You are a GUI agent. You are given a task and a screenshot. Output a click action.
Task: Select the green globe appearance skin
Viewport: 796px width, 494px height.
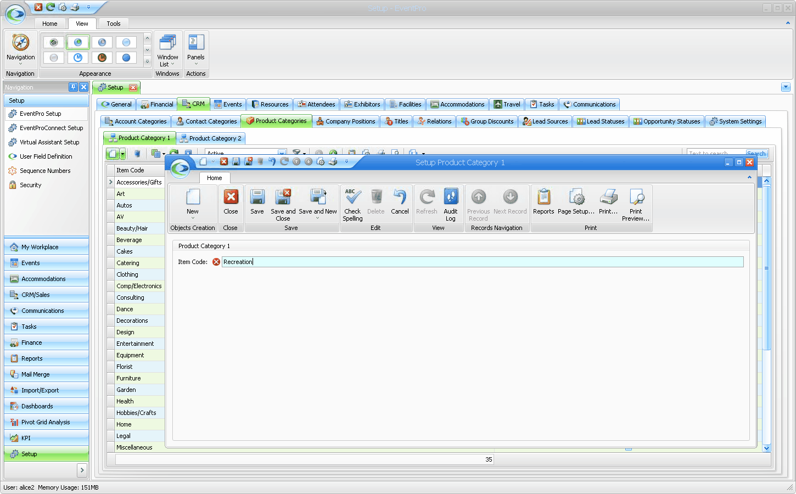pyautogui.click(x=78, y=42)
